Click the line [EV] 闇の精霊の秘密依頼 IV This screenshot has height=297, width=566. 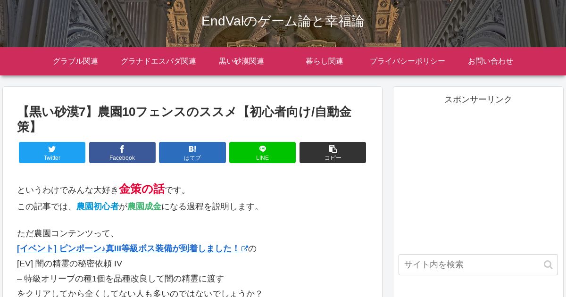click(x=70, y=264)
